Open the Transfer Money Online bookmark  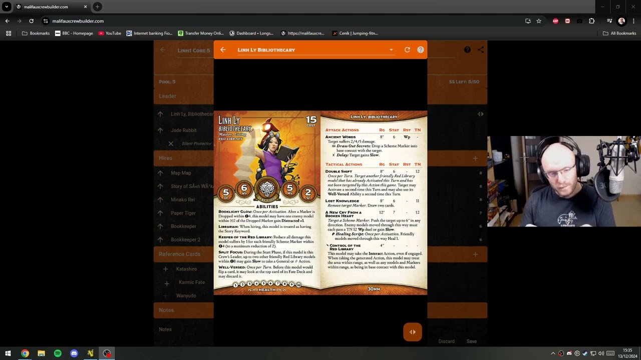point(201,33)
